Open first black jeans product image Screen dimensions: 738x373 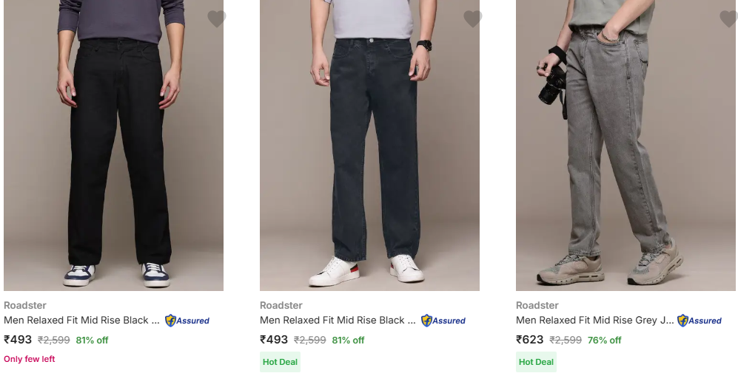[x=113, y=148]
